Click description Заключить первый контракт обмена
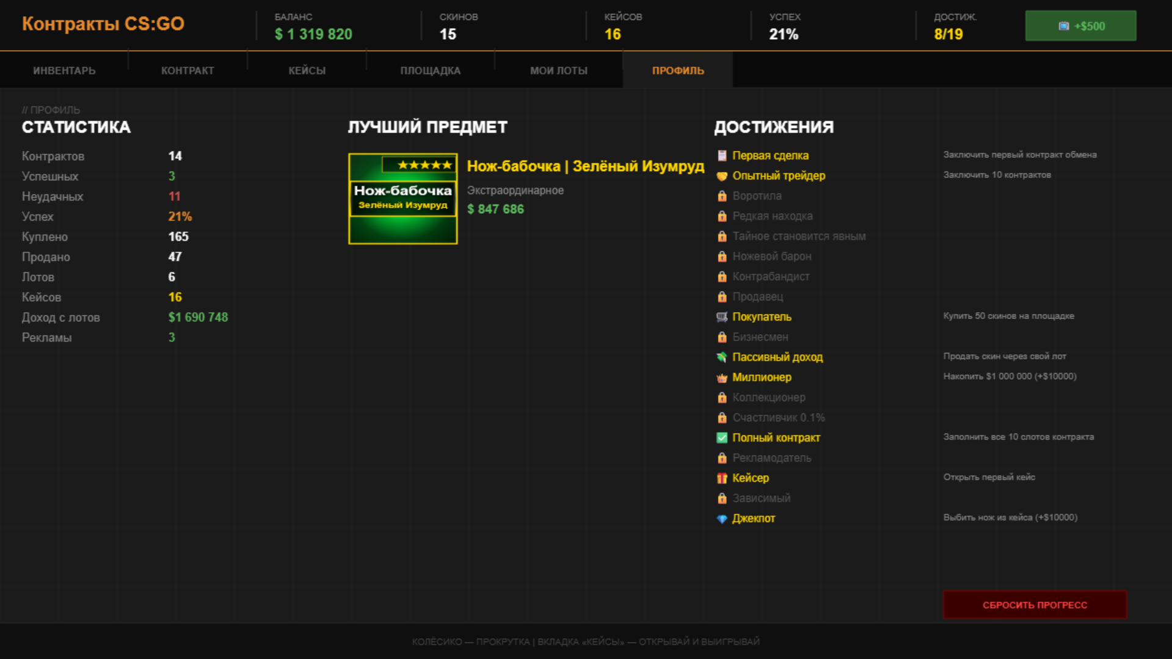The height and width of the screenshot is (659, 1172). pos(1019,155)
